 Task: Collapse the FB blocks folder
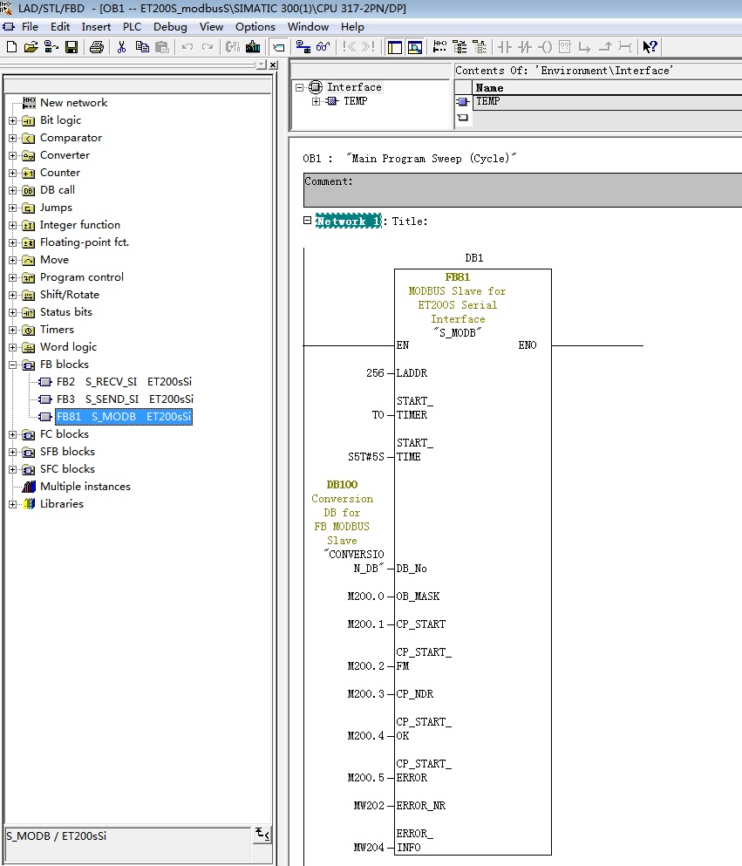click(x=13, y=365)
